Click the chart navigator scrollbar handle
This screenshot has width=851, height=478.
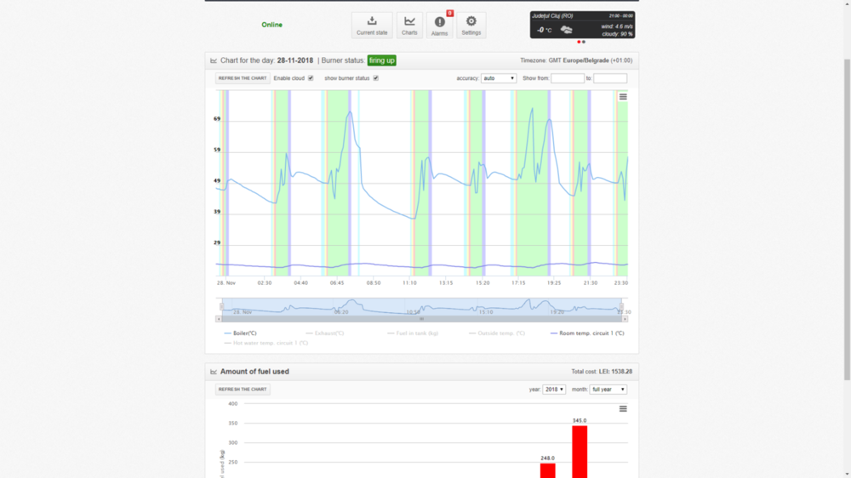pyautogui.click(x=421, y=319)
